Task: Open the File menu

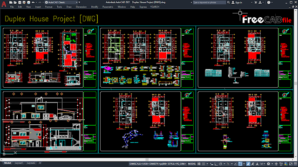Action: pyautogui.click(x=12, y=7)
